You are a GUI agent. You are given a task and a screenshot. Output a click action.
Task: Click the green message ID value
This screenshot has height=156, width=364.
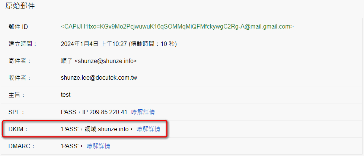click(x=177, y=27)
